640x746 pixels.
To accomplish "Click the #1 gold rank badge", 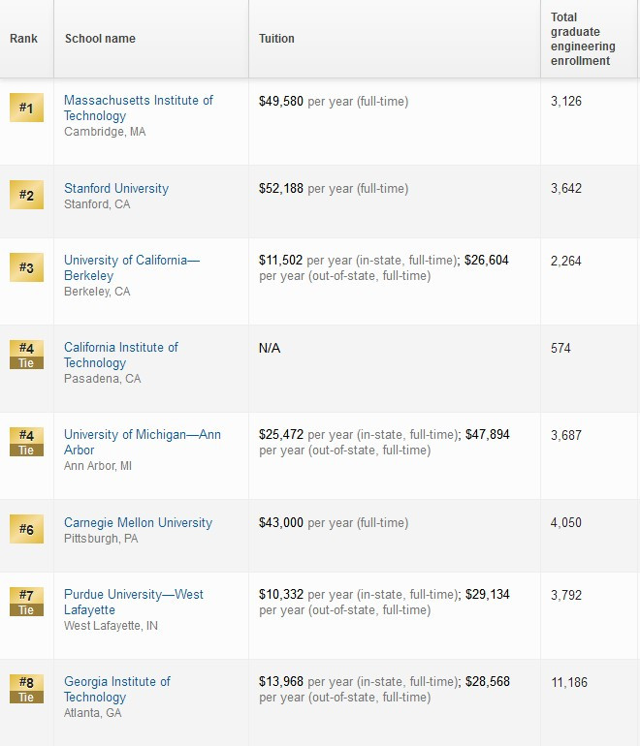I will (27, 108).
